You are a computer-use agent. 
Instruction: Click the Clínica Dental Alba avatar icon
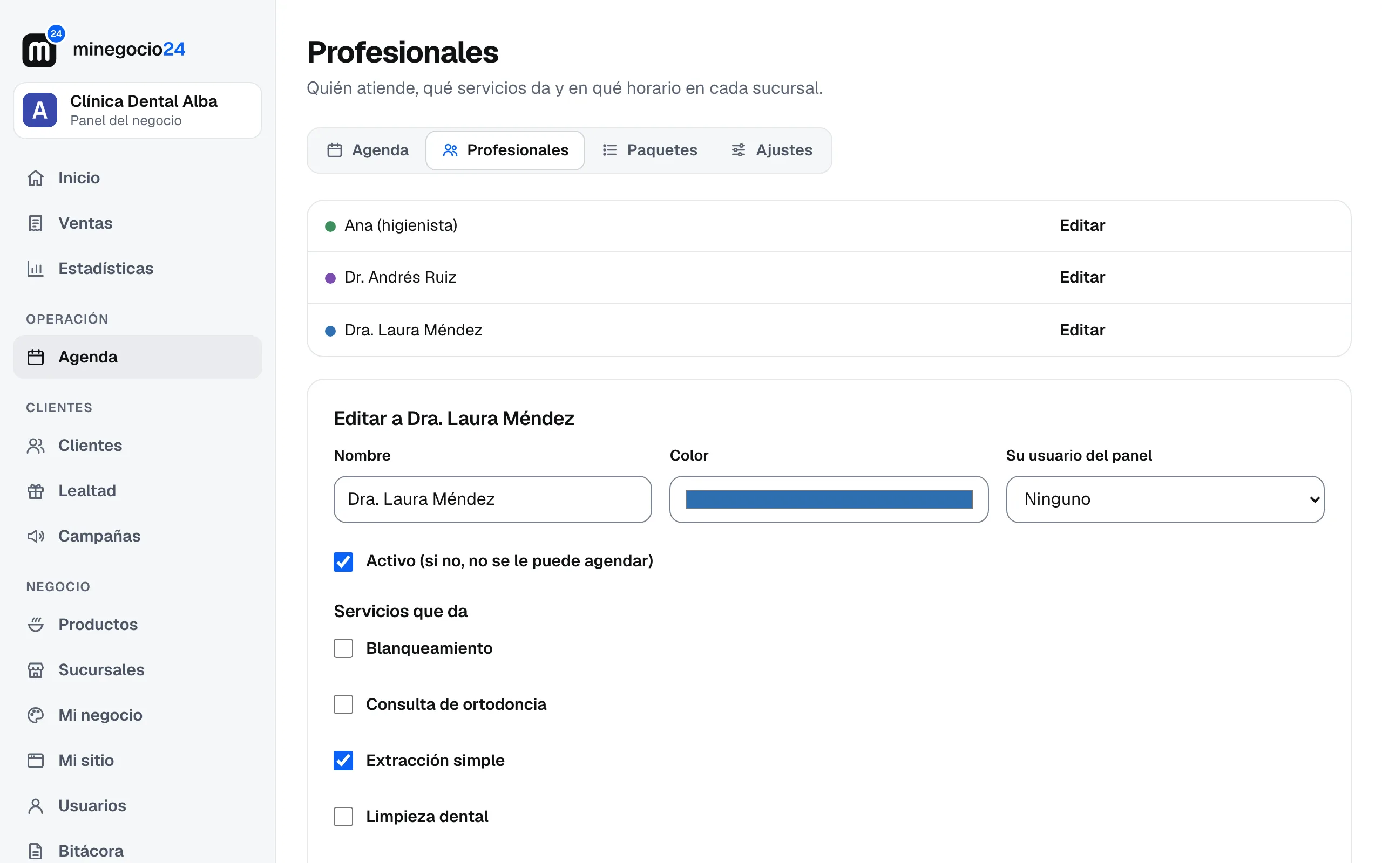tap(39, 110)
